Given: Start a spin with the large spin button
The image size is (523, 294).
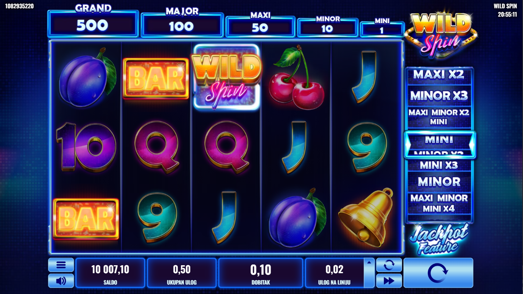Looking at the screenshot, I should pos(438,273).
